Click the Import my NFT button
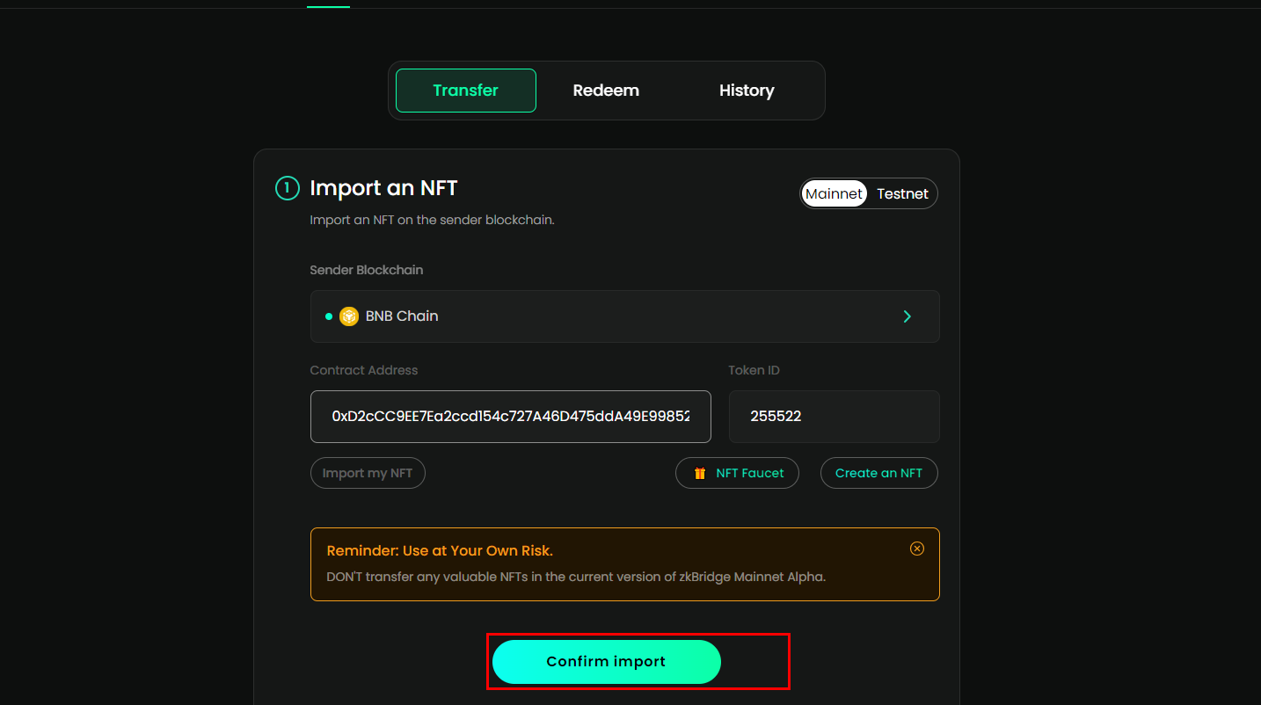Image resolution: width=1261 pixels, height=705 pixels. [x=368, y=473]
